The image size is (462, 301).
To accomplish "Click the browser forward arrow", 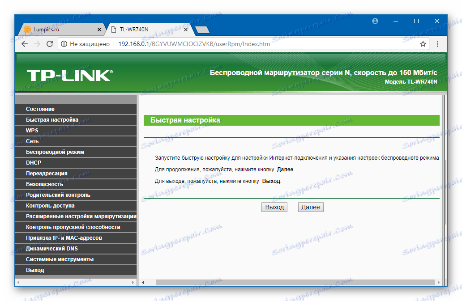I will [37, 44].
